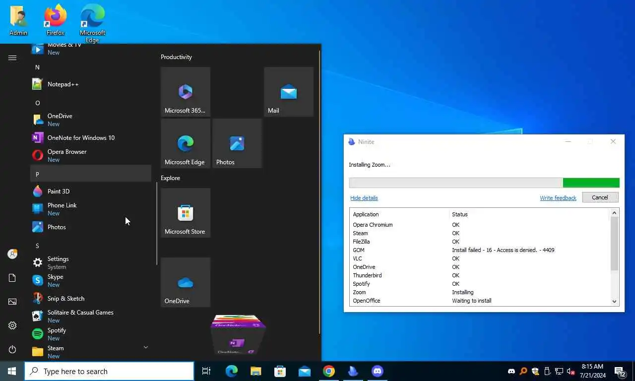Screen dimensions: 635x381
Task: Open Phone Link app
Action: [x=91, y=209]
